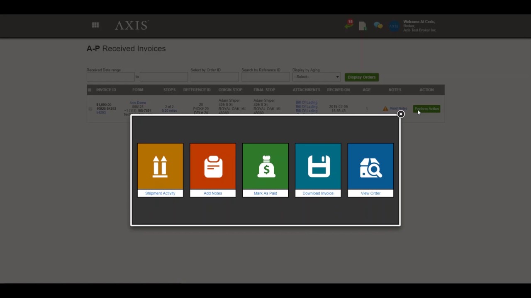Click the RECIVED ON column header

click(x=339, y=90)
